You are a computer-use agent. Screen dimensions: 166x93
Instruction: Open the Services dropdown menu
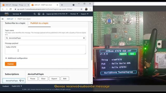pyautogui.click(x=17, y=14)
